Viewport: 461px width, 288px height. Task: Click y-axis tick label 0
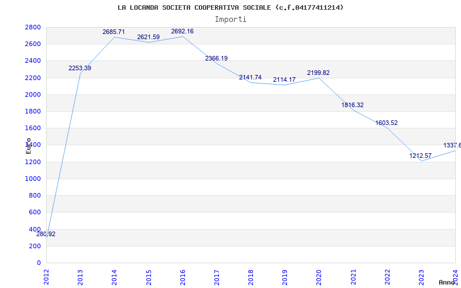(39, 263)
